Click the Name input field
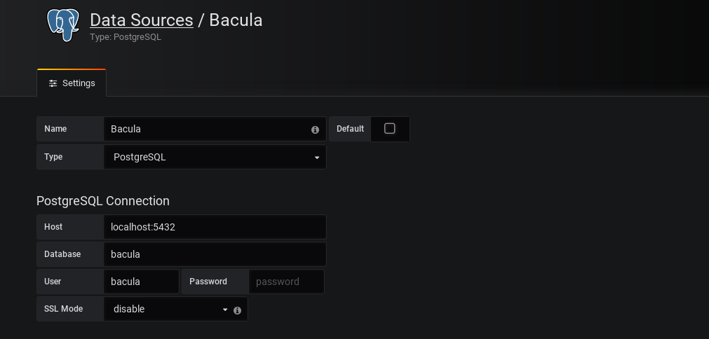Image resolution: width=709 pixels, height=339 pixels. tap(215, 129)
